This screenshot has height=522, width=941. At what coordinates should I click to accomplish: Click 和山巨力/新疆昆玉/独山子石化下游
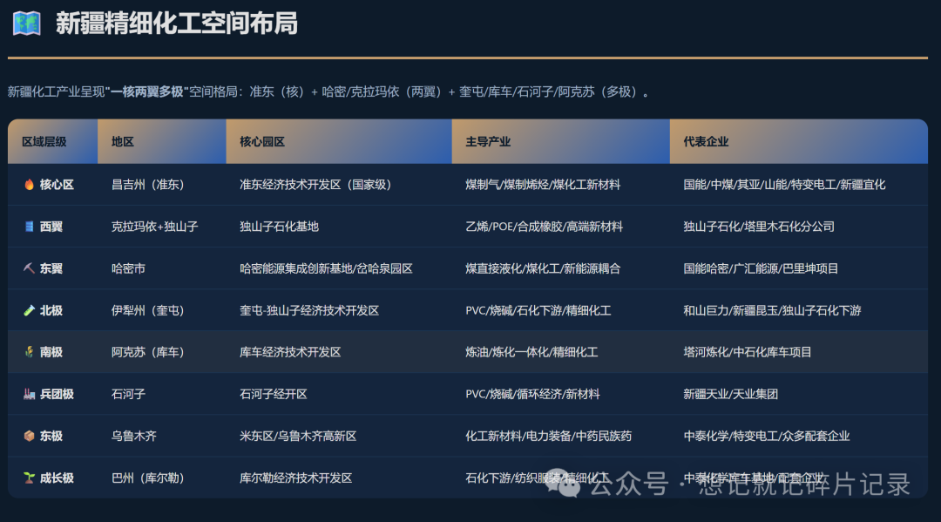[x=772, y=311]
